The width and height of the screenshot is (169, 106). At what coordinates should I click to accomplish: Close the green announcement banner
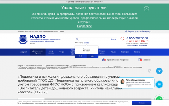[x=146, y=9]
